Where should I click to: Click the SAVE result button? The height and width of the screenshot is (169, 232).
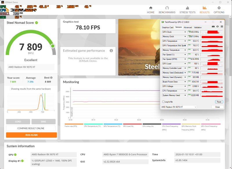(x=43, y=122)
